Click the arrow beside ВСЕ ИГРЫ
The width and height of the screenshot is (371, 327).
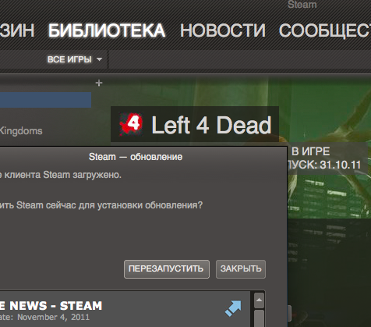[x=99, y=59]
